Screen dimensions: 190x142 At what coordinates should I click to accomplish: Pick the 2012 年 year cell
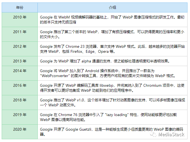coord(20,46)
